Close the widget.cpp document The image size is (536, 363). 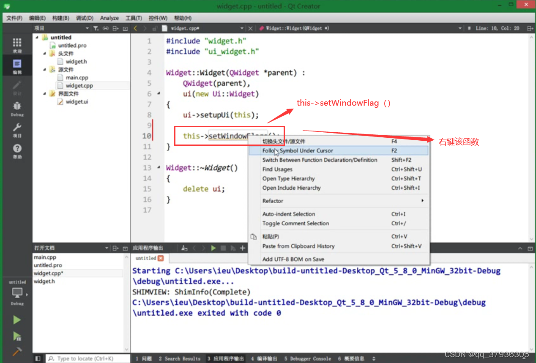tap(250, 28)
